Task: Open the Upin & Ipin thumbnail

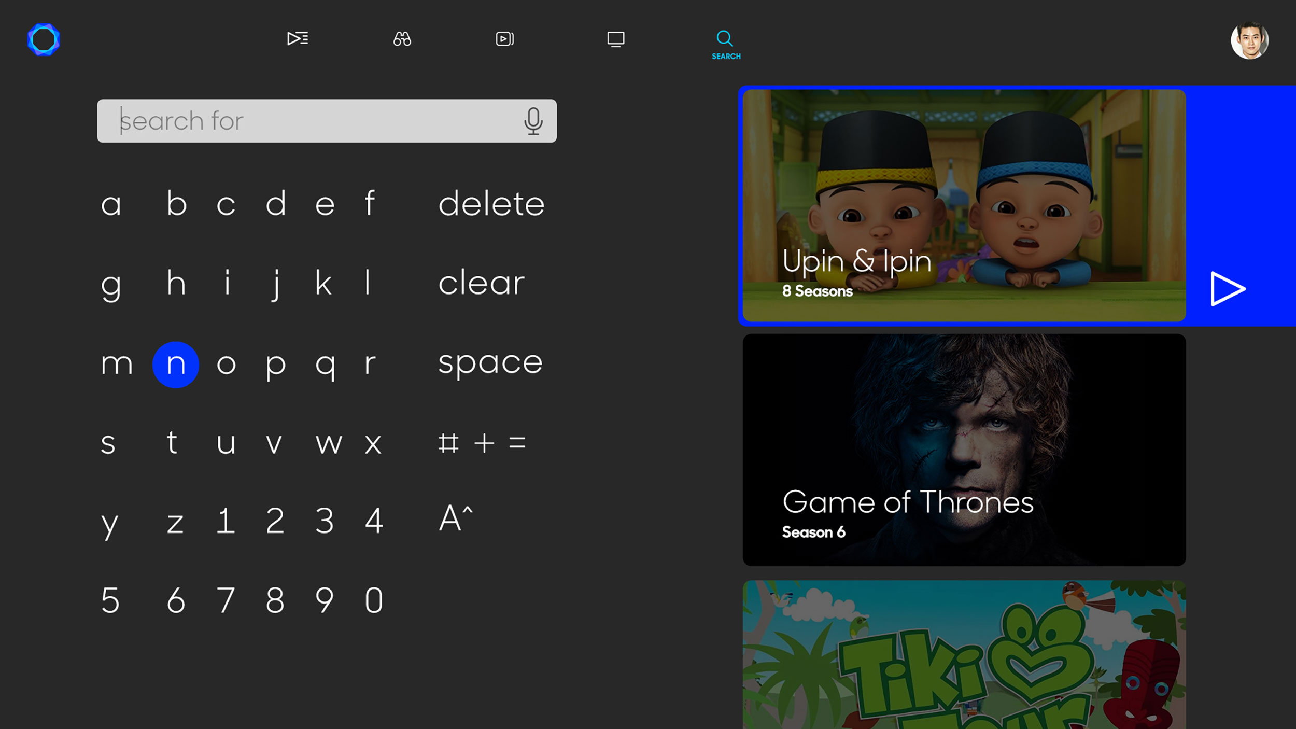Action: [964, 205]
